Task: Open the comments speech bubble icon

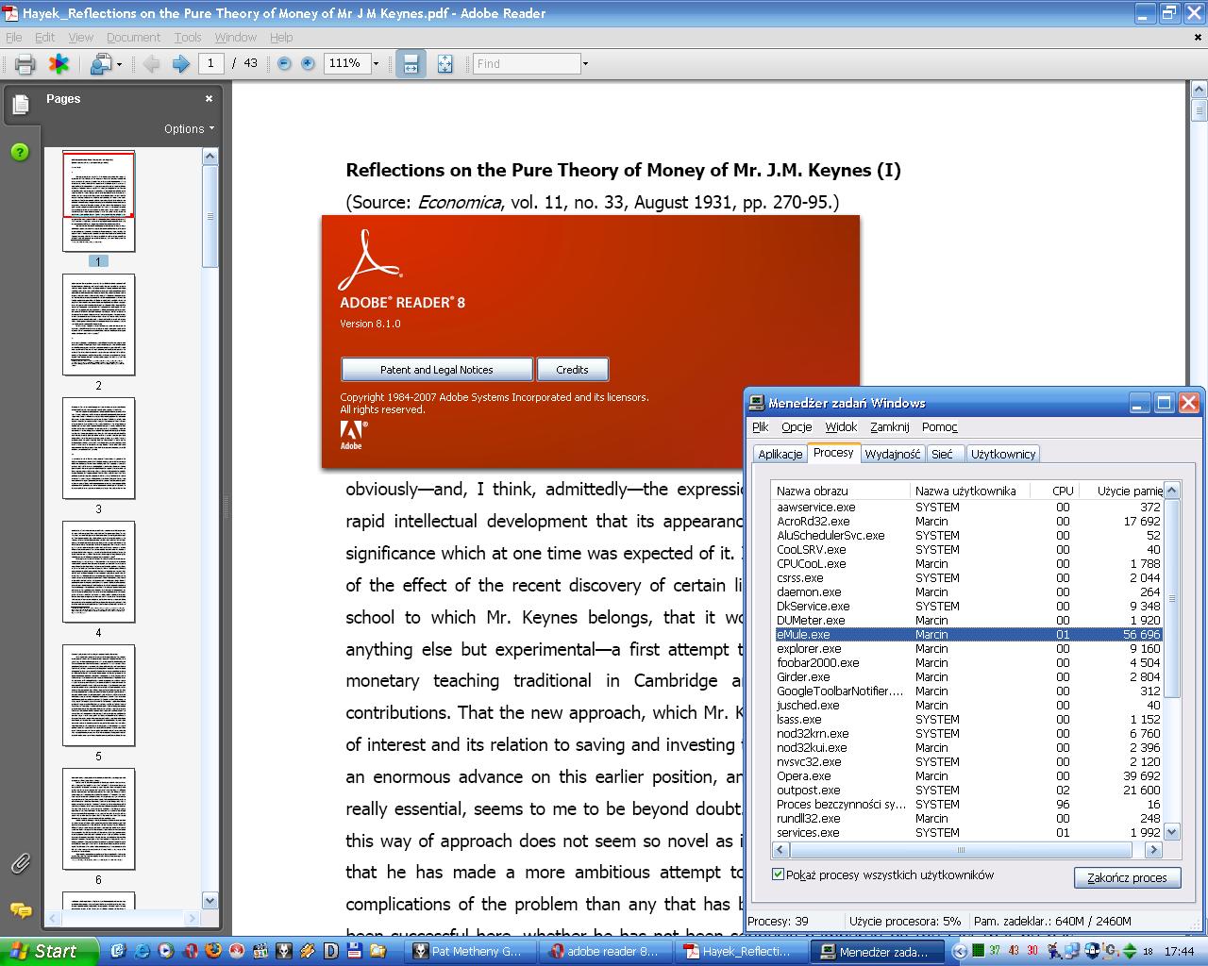Action: tap(20, 910)
